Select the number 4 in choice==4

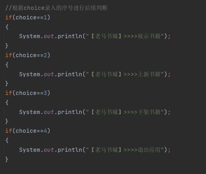45,130
